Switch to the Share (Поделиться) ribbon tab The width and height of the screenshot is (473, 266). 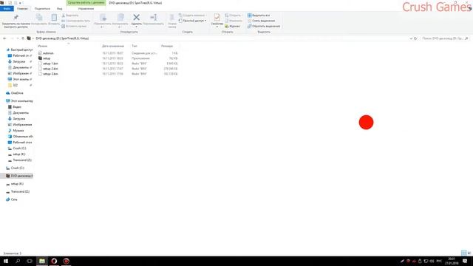click(42, 9)
